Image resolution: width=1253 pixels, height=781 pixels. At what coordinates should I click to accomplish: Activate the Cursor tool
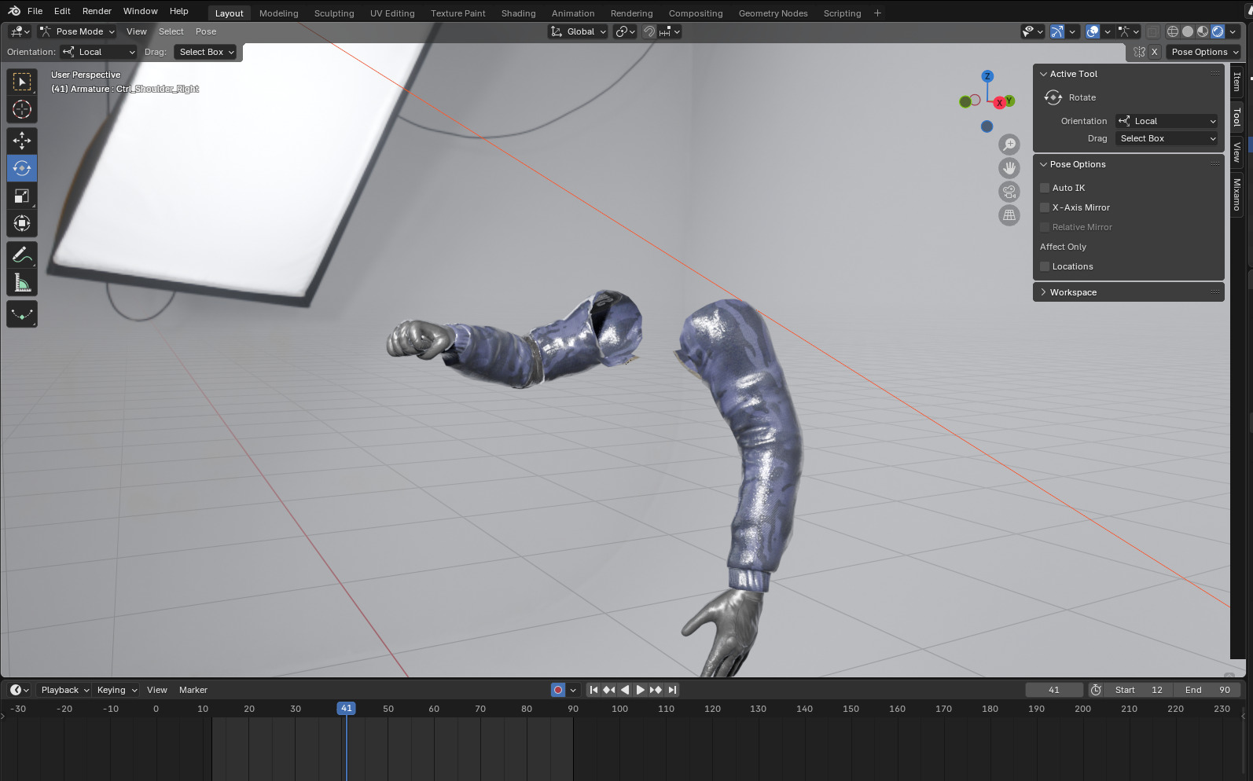pos(22,109)
